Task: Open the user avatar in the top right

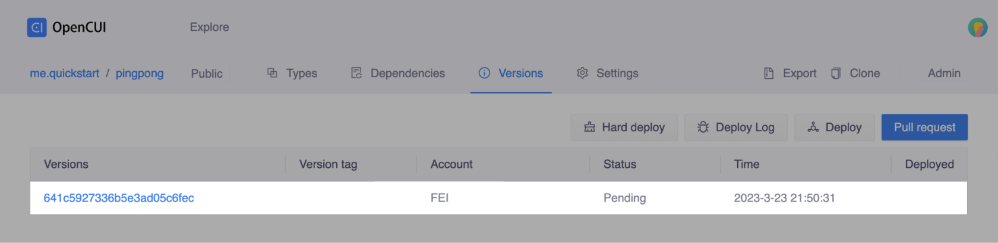Action: [x=977, y=27]
